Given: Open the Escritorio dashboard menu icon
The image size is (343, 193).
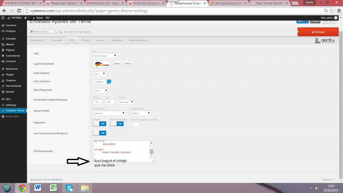Looking at the screenshot, I should pyautogui.click(x=3, y=25).
